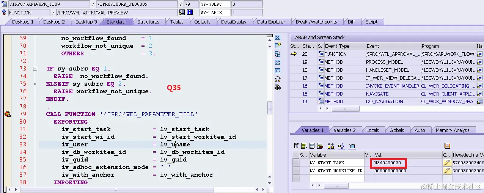This screenshot has height=193, width=484.
Task: Open the Objects tab
Action: click(x=202, y=22)
